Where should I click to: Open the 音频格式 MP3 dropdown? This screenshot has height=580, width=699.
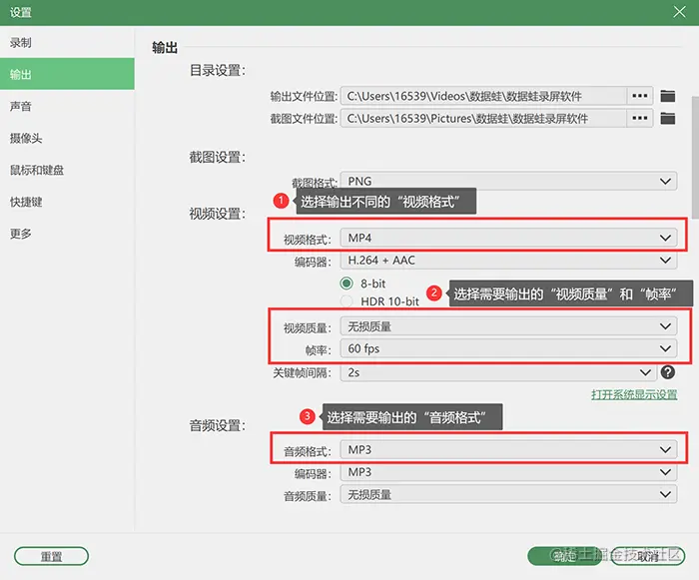pos(508,449)
